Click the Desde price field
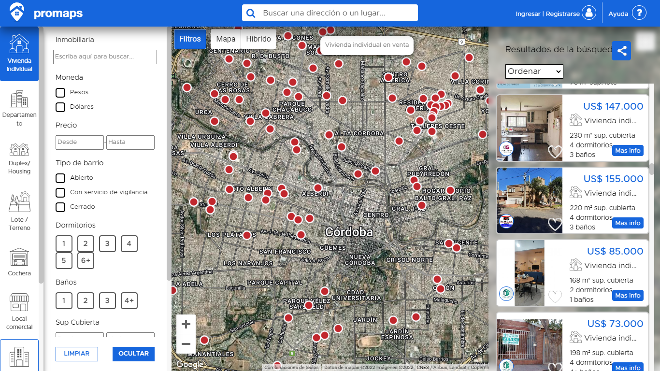The width and height of the screenshot is (660, 371). [x=80, y=142]
